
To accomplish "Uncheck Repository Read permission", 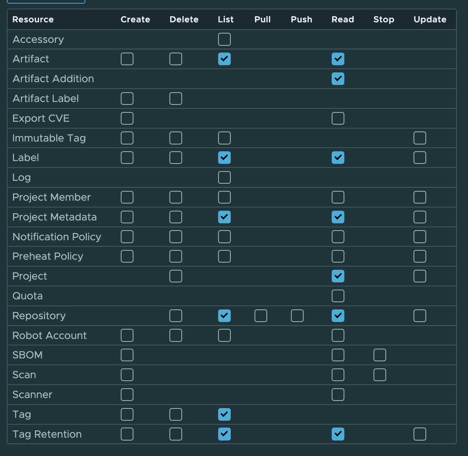I will (338, 316).
